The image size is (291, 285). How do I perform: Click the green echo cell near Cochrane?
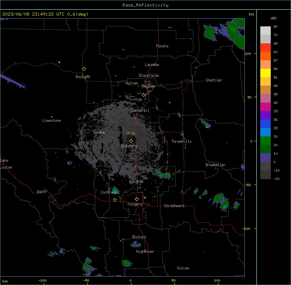point(115,191)
